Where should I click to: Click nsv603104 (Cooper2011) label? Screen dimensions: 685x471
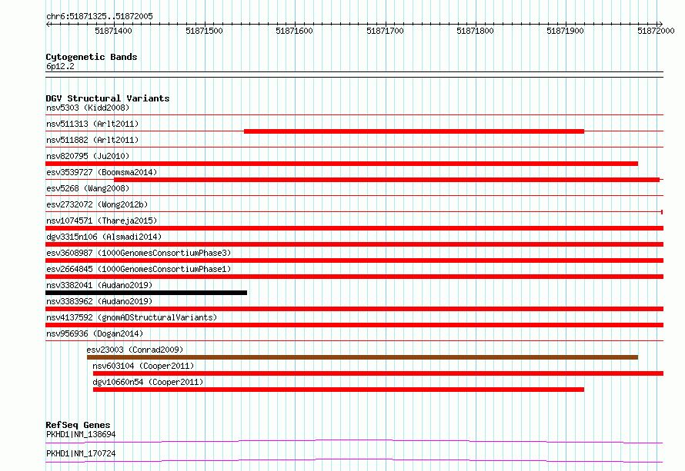[x=143, y=366]
